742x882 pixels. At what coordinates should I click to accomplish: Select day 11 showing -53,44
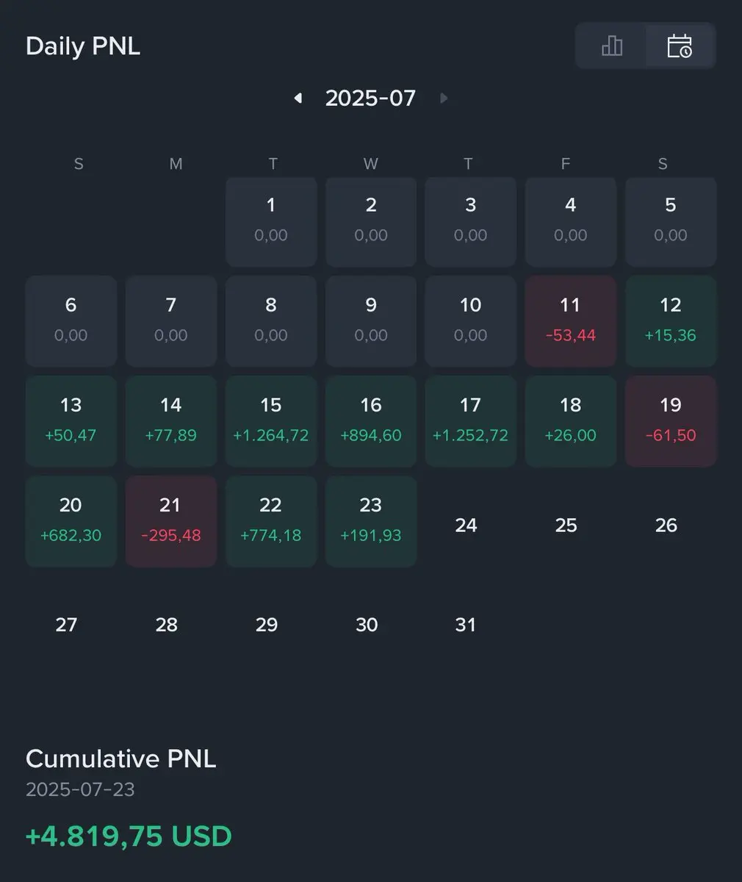click(x=570, y=321)
